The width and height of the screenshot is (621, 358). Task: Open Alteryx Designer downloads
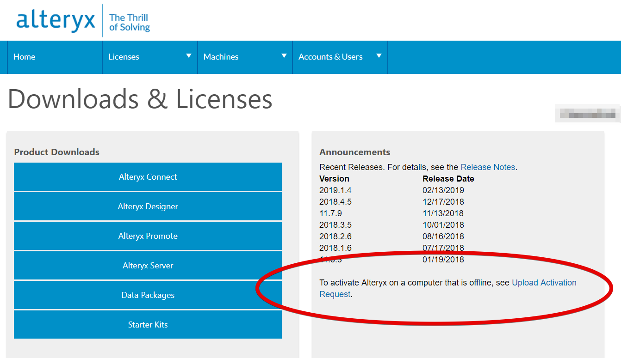148,206
